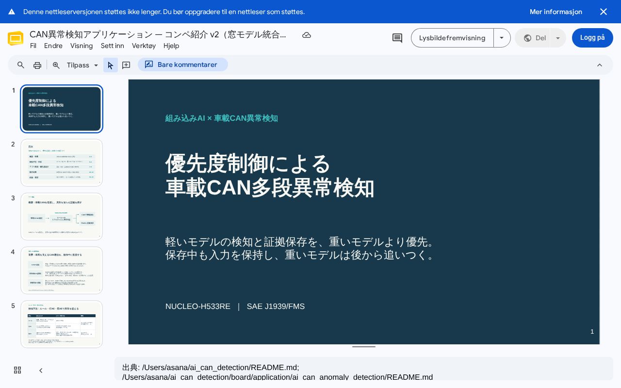Viewport: 621px width, 388px height.
Task: Expand the Tilpass zoom dropdown
Action: tap(82, 65)
